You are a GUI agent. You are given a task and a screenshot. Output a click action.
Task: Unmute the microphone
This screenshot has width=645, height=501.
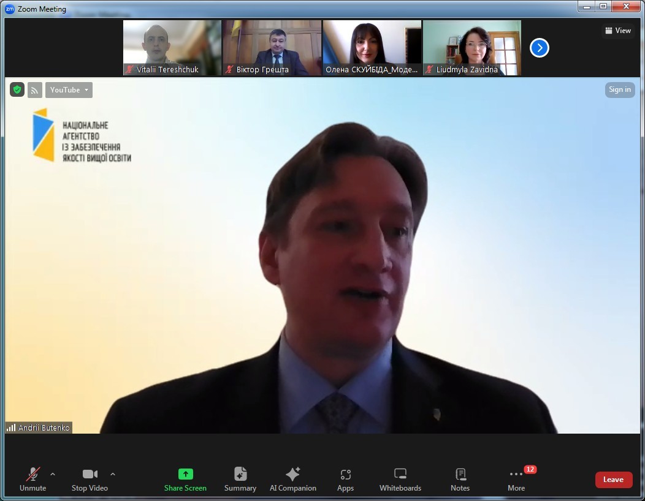33,479
